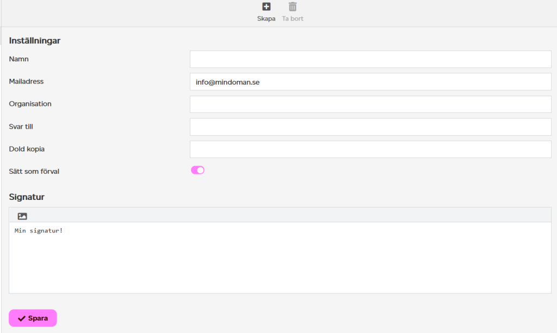The height and width of the screenshot is (333, 557).
Task: Click the Dold kopia input field
Action: point(370,149)
